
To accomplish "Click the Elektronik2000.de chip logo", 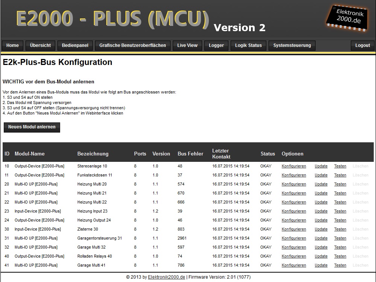I will click(x=348, y=17).
